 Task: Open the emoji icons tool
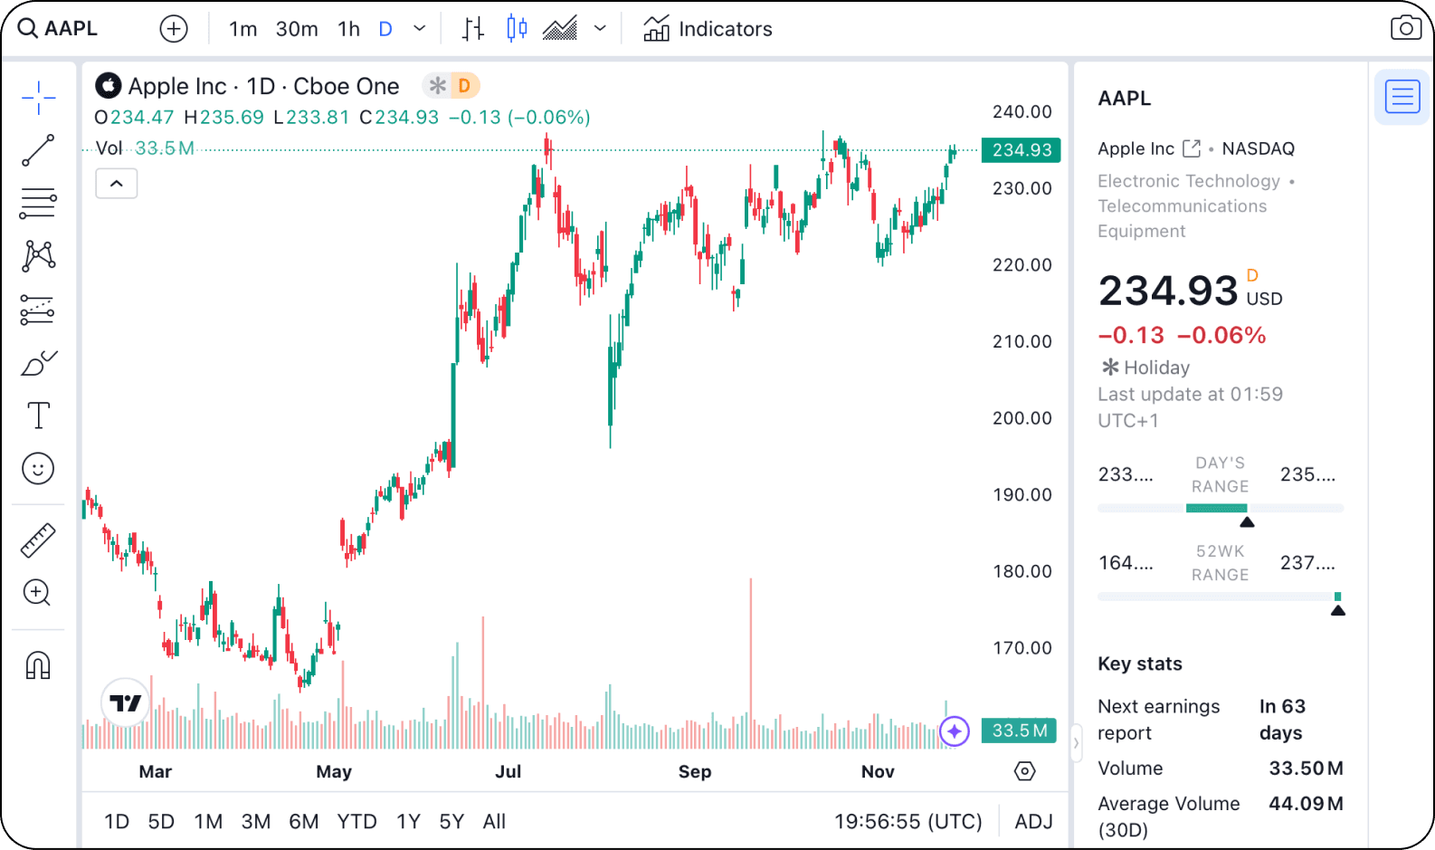pyautogui.click(x=38, y=469)
